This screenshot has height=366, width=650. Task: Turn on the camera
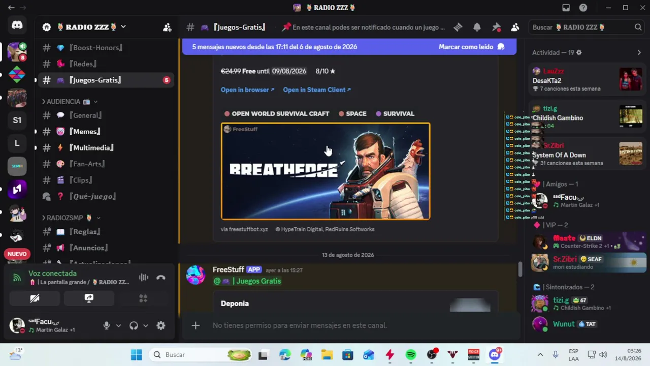35,298
